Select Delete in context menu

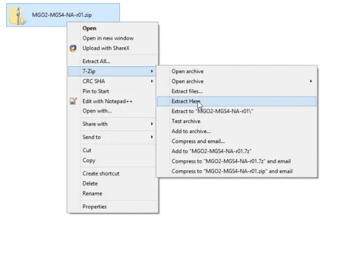(113, 183)
